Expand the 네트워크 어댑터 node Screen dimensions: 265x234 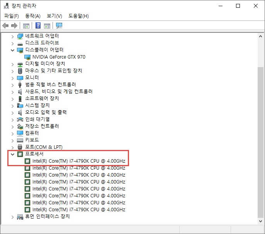point(12,37)
